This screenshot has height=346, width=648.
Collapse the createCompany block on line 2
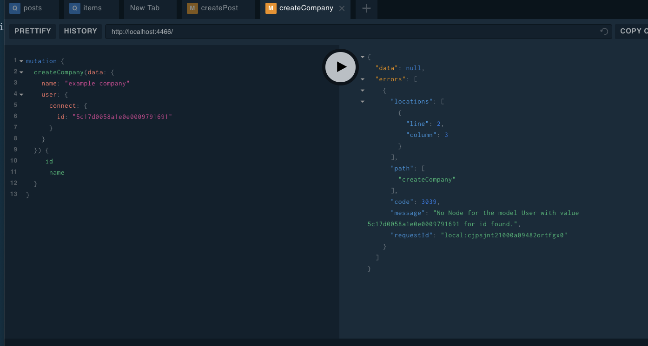(21, 72)
